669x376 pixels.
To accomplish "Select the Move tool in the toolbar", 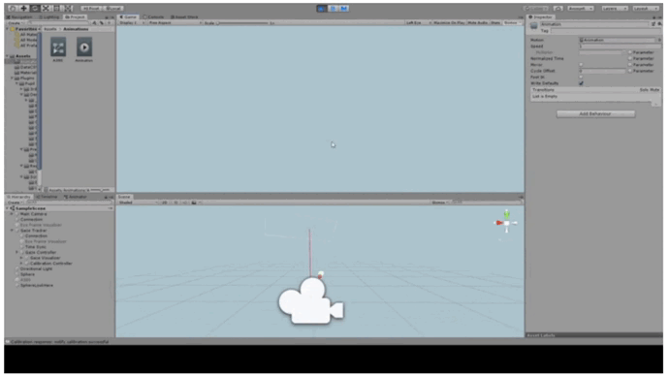I will [x=24, y=8].
